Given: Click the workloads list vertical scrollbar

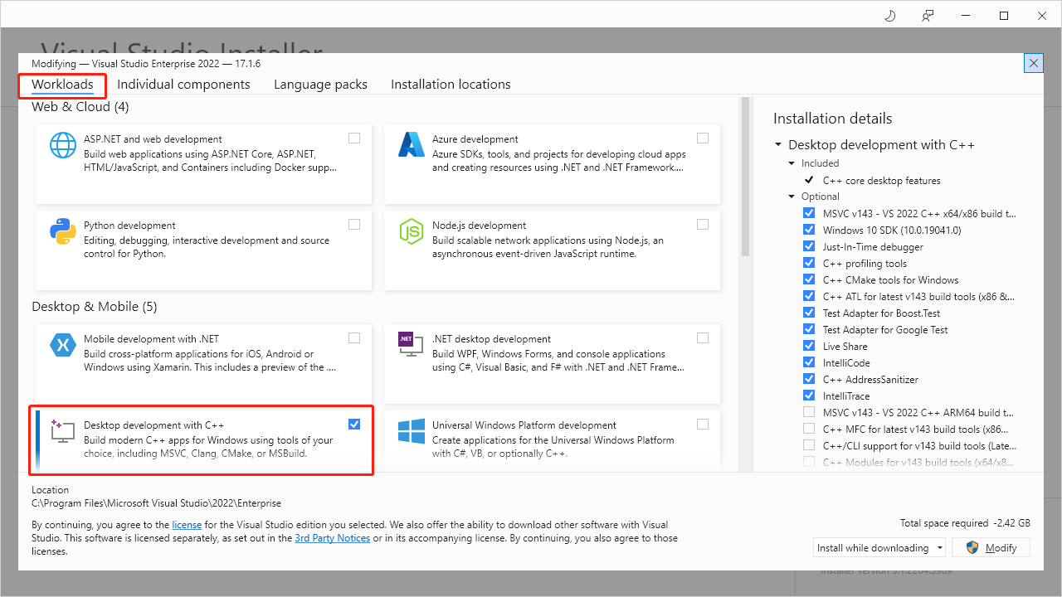Looking at the screenshot, I should click(745, 177).
